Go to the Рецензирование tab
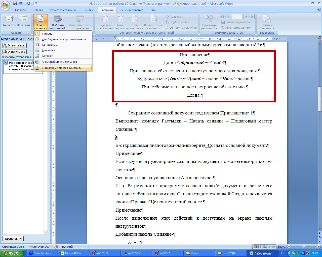 coord(132,10)
